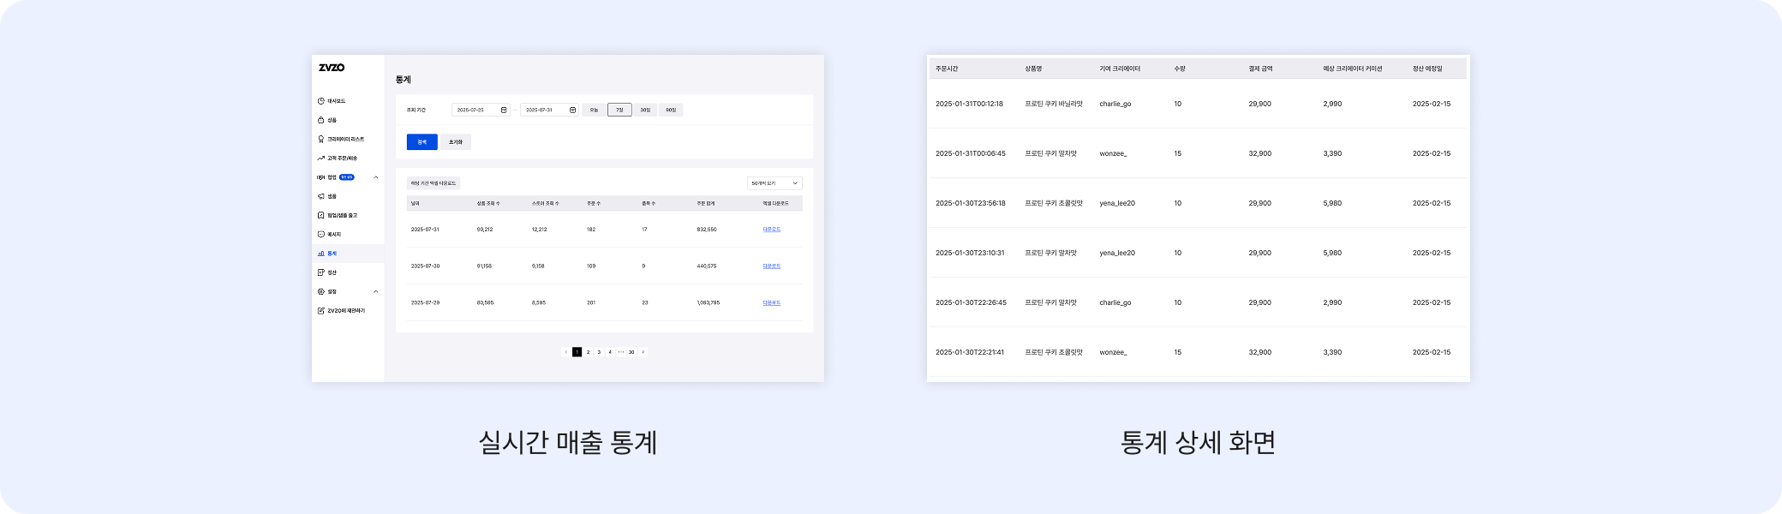Choose the 30일 period option
Image resolution: width=1782 pixels, height=514 pixels.
(x=645, y=111)
